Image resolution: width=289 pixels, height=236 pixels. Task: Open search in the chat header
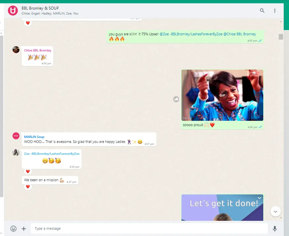point(262,11)
